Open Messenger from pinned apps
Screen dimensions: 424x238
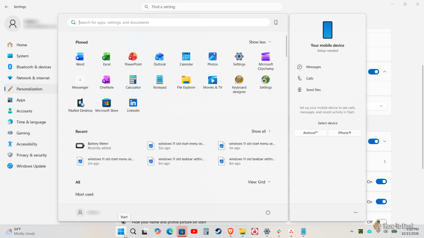pyautogui.click(x=80, y=82)
